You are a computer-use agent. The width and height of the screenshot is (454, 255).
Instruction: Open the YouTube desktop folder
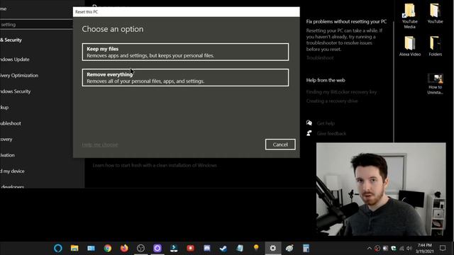[x=435, y=13]
